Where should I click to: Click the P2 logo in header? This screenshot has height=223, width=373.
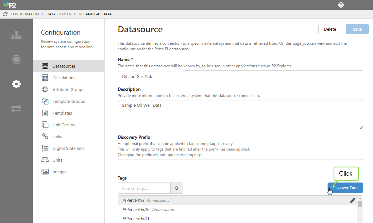pos(9,5)
